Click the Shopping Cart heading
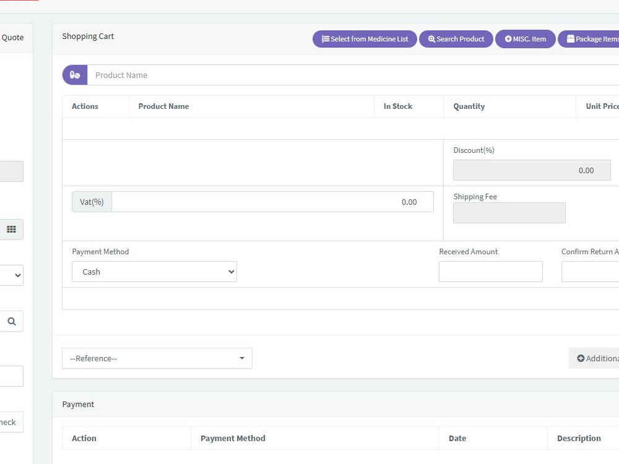 click(88, 37)
